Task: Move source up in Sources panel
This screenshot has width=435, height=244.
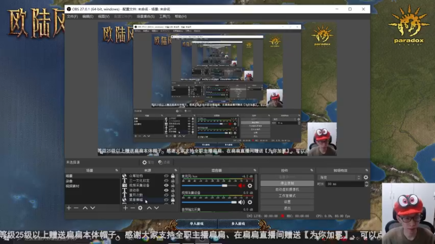Action: point(149,208)
